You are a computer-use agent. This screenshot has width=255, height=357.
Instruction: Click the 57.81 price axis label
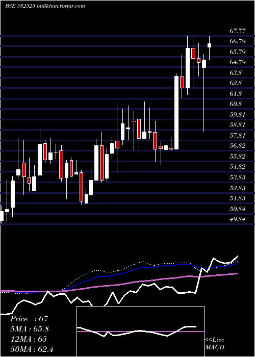click(238, 136)
